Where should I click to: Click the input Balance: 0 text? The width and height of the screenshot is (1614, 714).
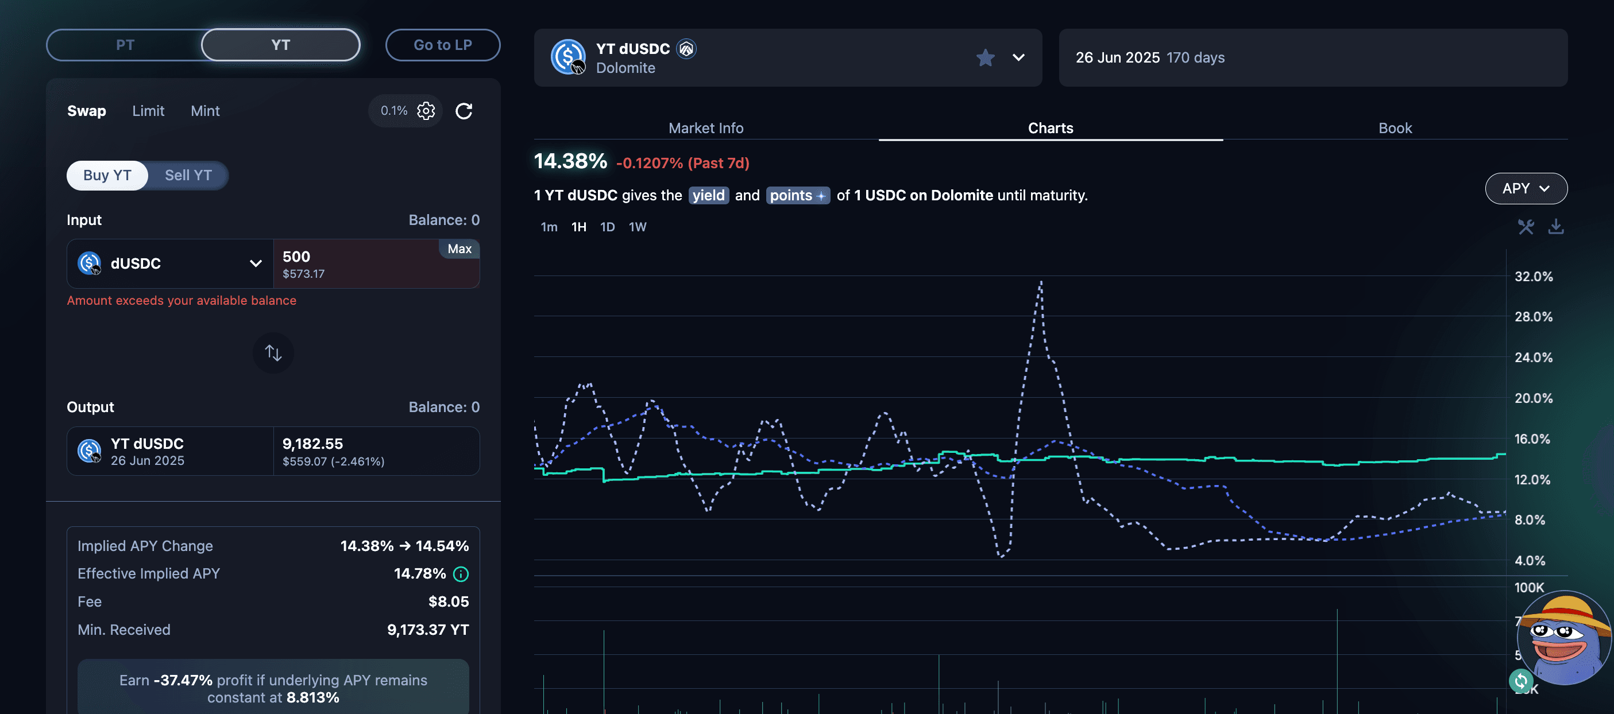[x=443, y=220]
